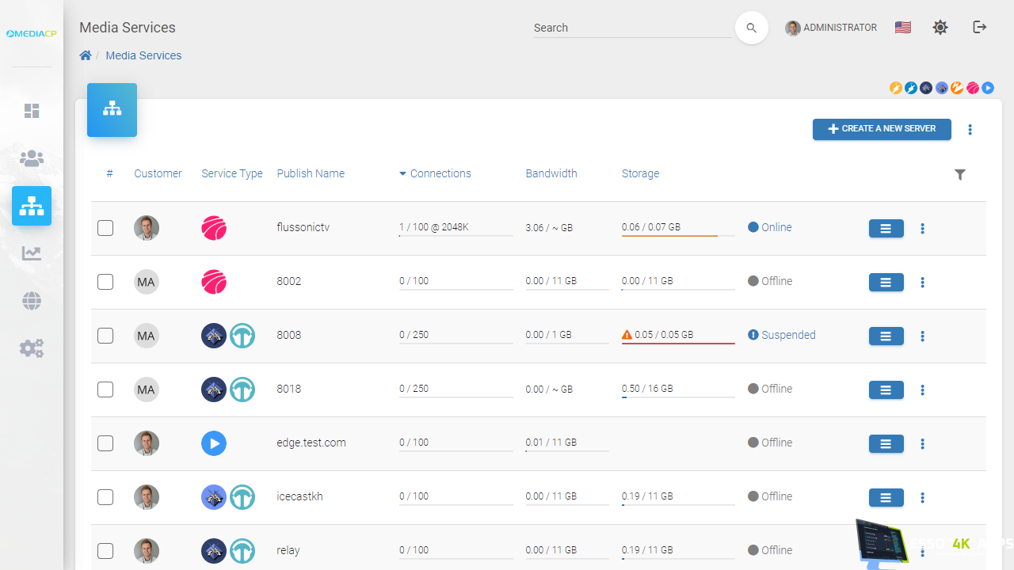Viewport: 1014px width, 570px height.
Task: Tick the edge.test.com row checkbox
Action: [x=105, y=443]
